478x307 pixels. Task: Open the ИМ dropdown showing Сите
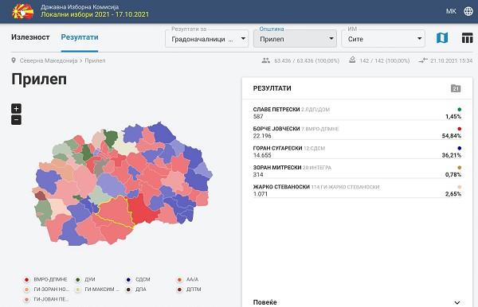coord(383,38)
